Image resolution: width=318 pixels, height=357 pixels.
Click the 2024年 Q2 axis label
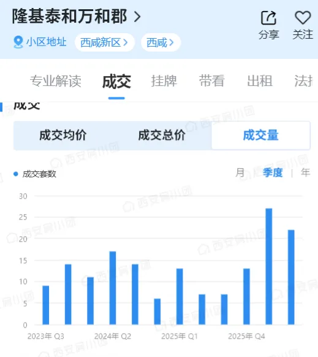pyautogui.click(x=113, y=336)
